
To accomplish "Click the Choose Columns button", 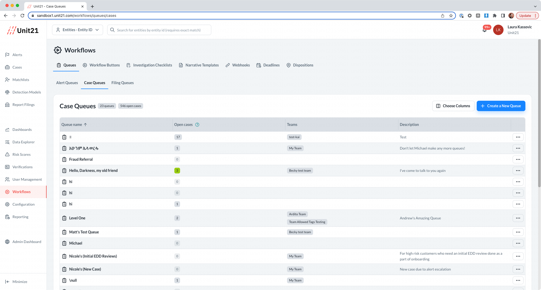I will (453, 106).
